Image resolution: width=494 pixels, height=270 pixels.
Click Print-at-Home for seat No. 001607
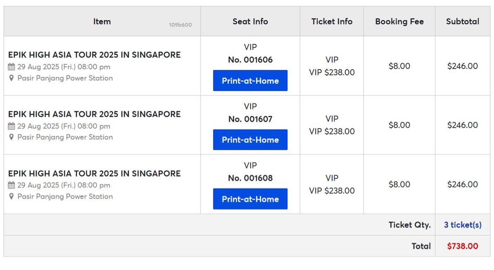point(250,140)
